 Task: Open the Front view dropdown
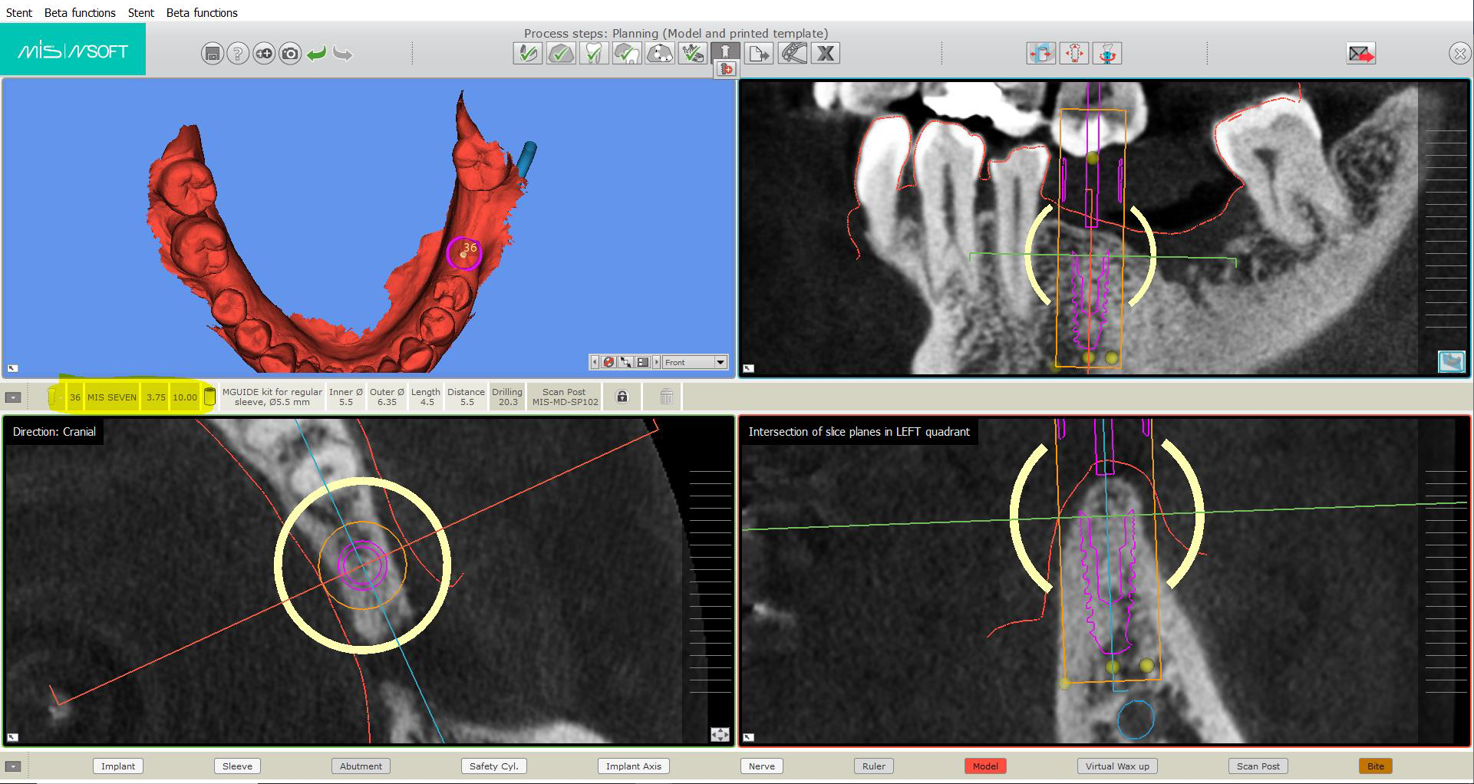[x=694, y=362]
